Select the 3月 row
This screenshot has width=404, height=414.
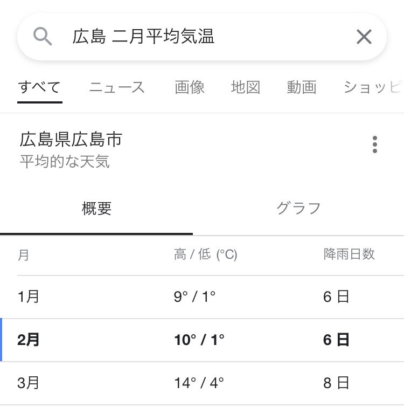202,383
